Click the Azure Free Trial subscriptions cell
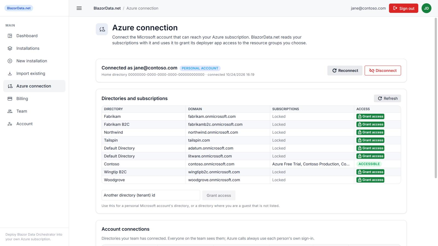This screenshot has width=438, height=246. pos(312,164)
